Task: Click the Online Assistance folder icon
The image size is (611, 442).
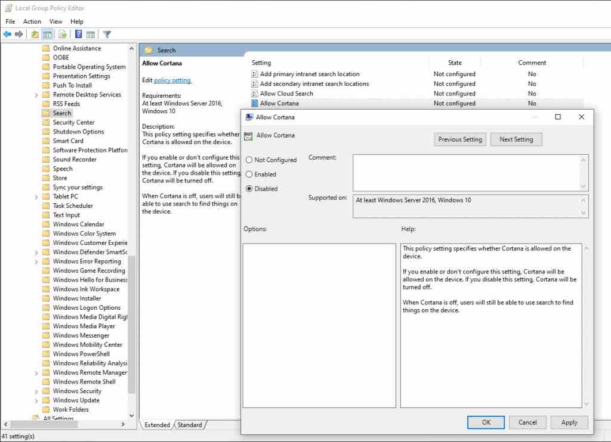Action: (x=46, y=48)
